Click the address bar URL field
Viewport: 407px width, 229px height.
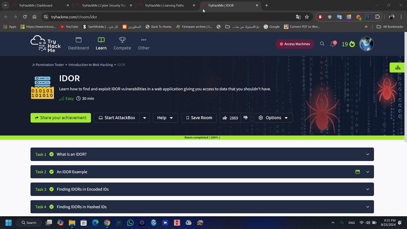(172, 17)
